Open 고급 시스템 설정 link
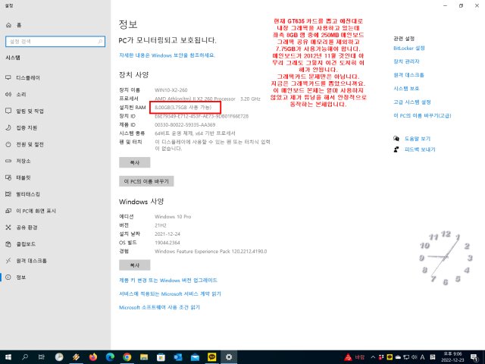The width and height of the screenshot is (485, 364). (x=412, y=102)
